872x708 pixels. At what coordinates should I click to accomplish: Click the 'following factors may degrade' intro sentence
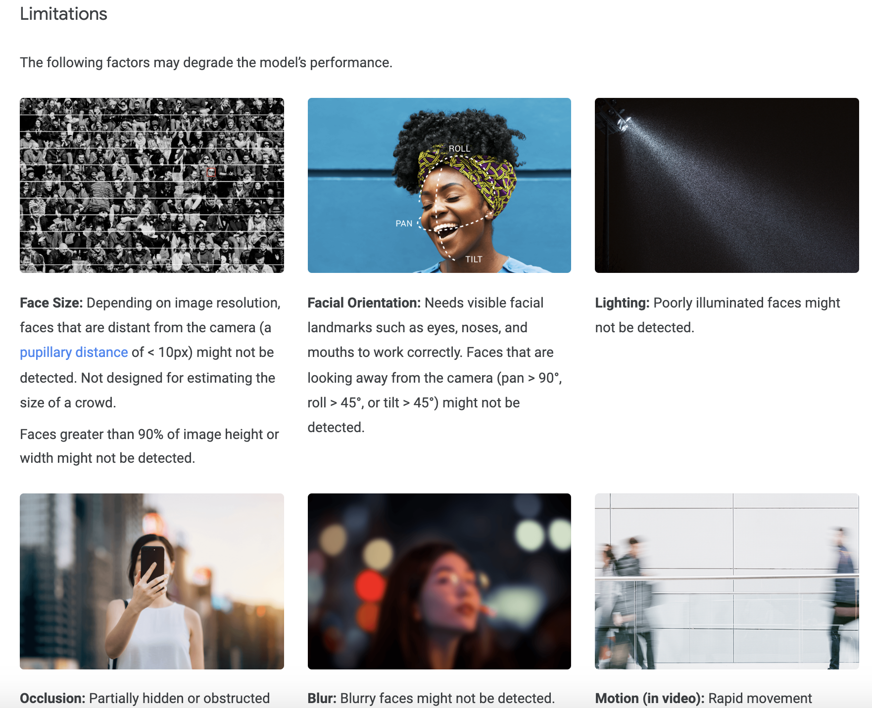[x=206, y=63]
